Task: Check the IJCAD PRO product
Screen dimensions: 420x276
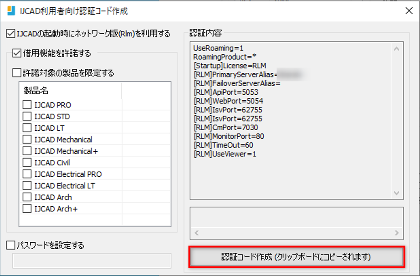Action: [x=27, y=105]
